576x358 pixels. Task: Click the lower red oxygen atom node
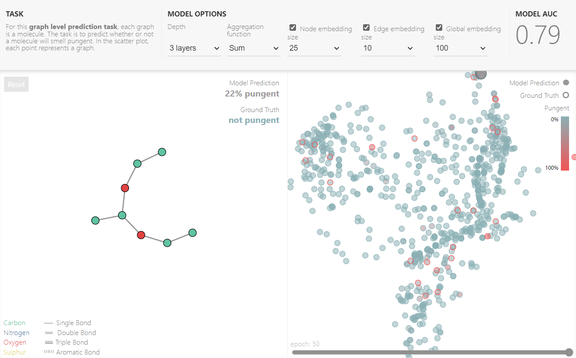[x=141, y=235]
